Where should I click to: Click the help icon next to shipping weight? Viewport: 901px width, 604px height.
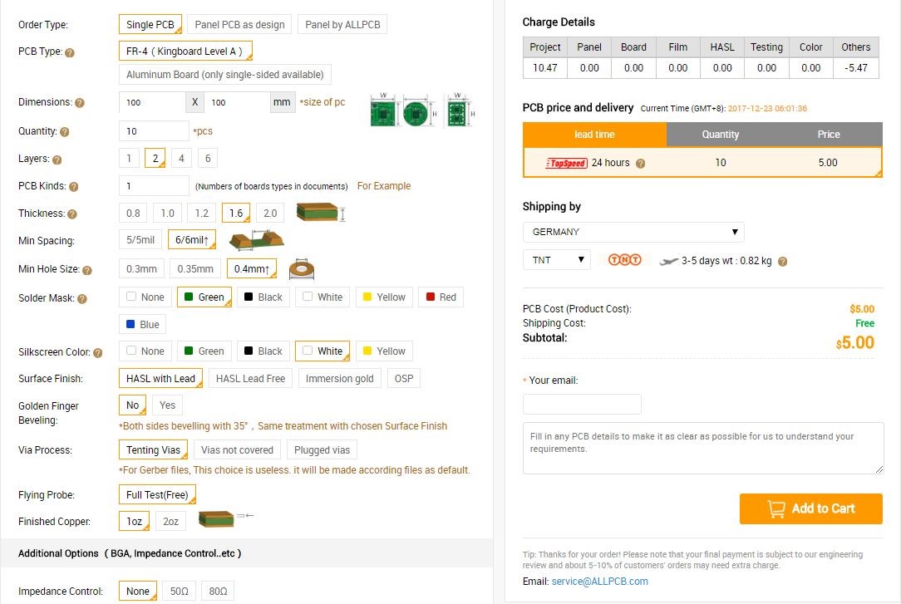coord(782,261)
